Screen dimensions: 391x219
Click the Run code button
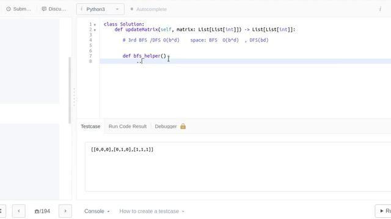(x=383, y=211)
